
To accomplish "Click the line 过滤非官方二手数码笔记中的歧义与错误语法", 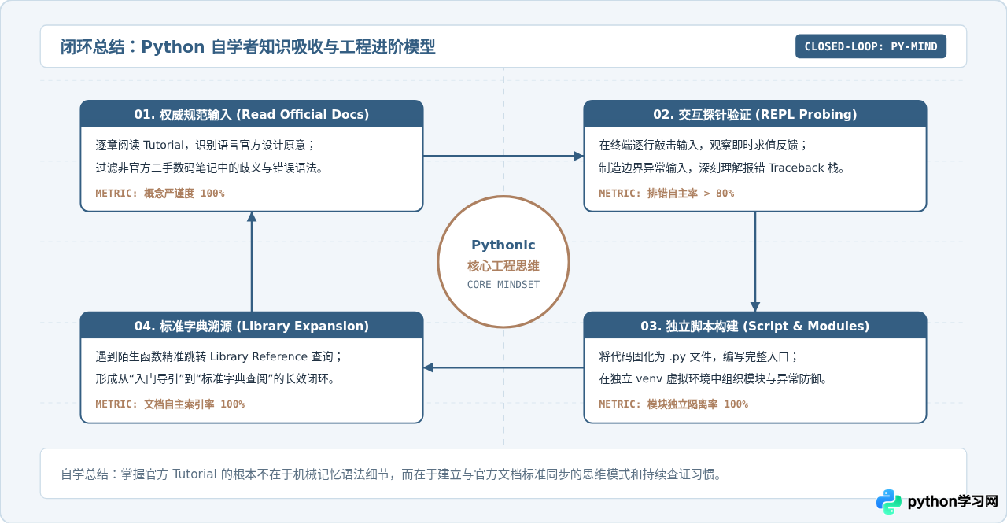I will tap(208, 168).
